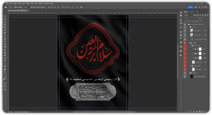Open the Move tool preset picker arrow
212x115 pixels.
pos(12,7)
